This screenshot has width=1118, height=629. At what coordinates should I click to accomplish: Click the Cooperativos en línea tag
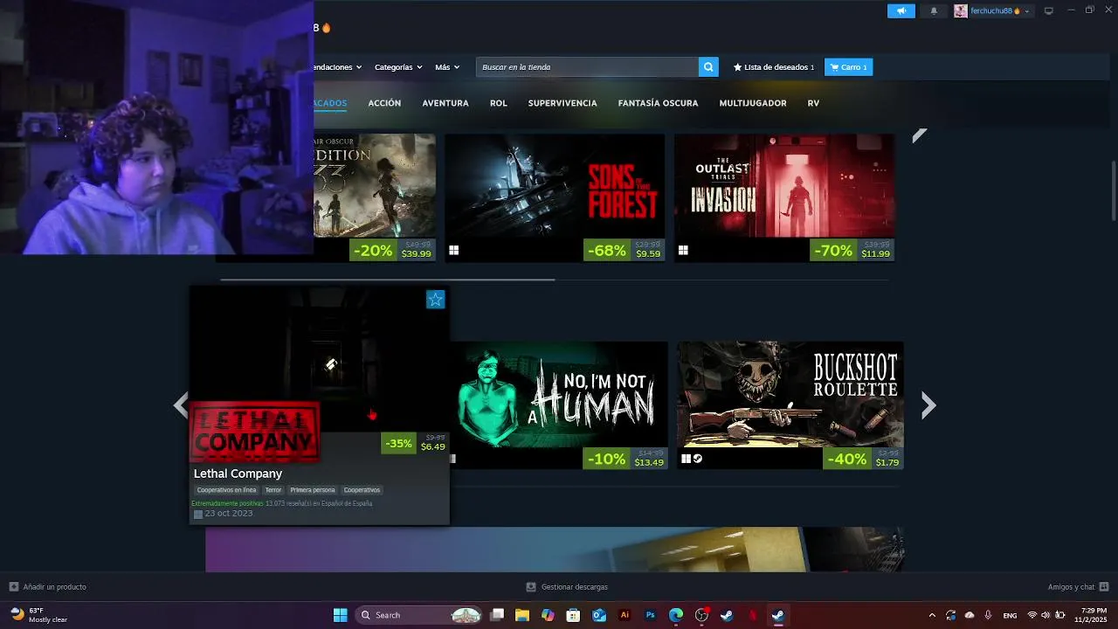pos(226,490)
